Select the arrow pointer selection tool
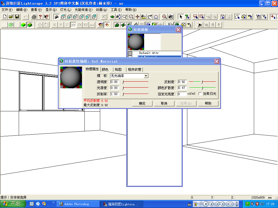The width and height of the screenshot is (278, 208). [x=181, y=17]
